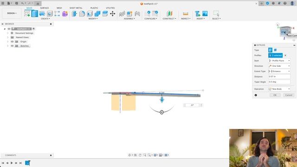
Task: Select the Fillet tool
Action: (x=82, y=13)
